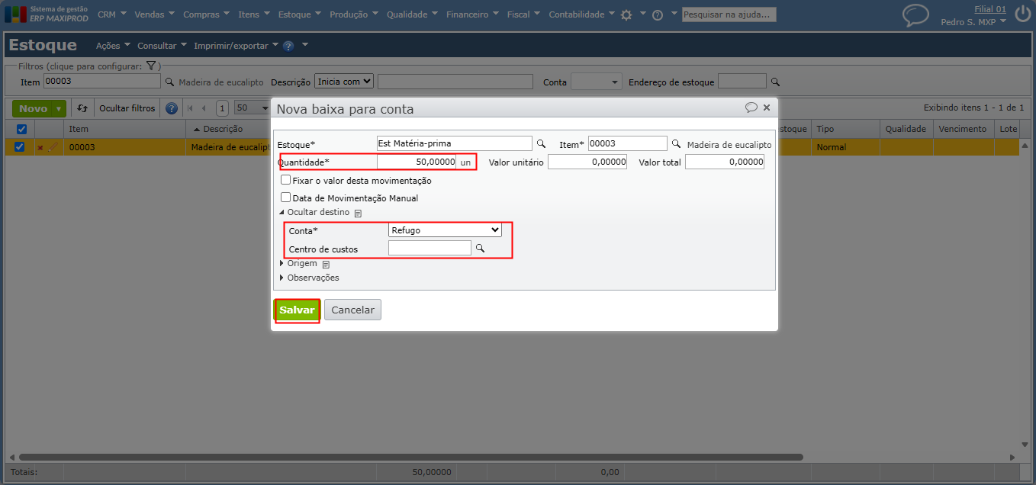Click the blue help icon next to Ocultar filtros
This screenshot has width=1036, height=485.
click(x=172, y=108)
